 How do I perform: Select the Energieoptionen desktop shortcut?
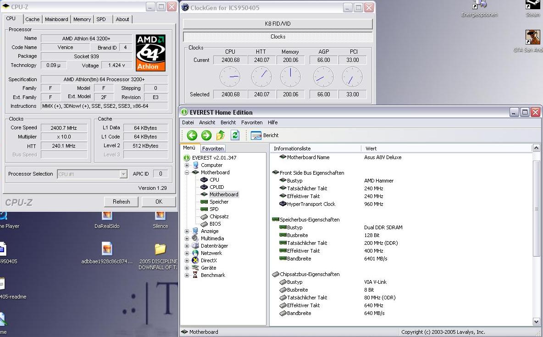[479, 9]
